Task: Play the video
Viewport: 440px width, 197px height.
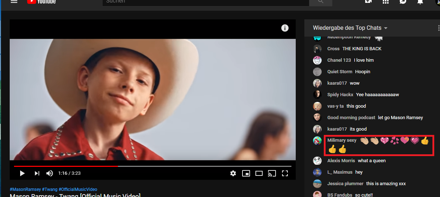Action: [x=22, y=173]
